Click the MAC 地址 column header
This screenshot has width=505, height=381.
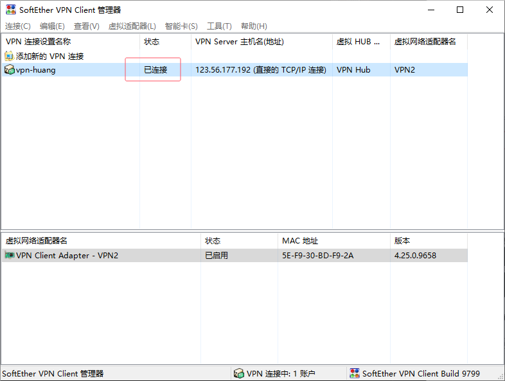coord(300,241)
